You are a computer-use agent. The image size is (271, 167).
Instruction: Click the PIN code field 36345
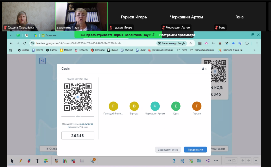(78, 136)
